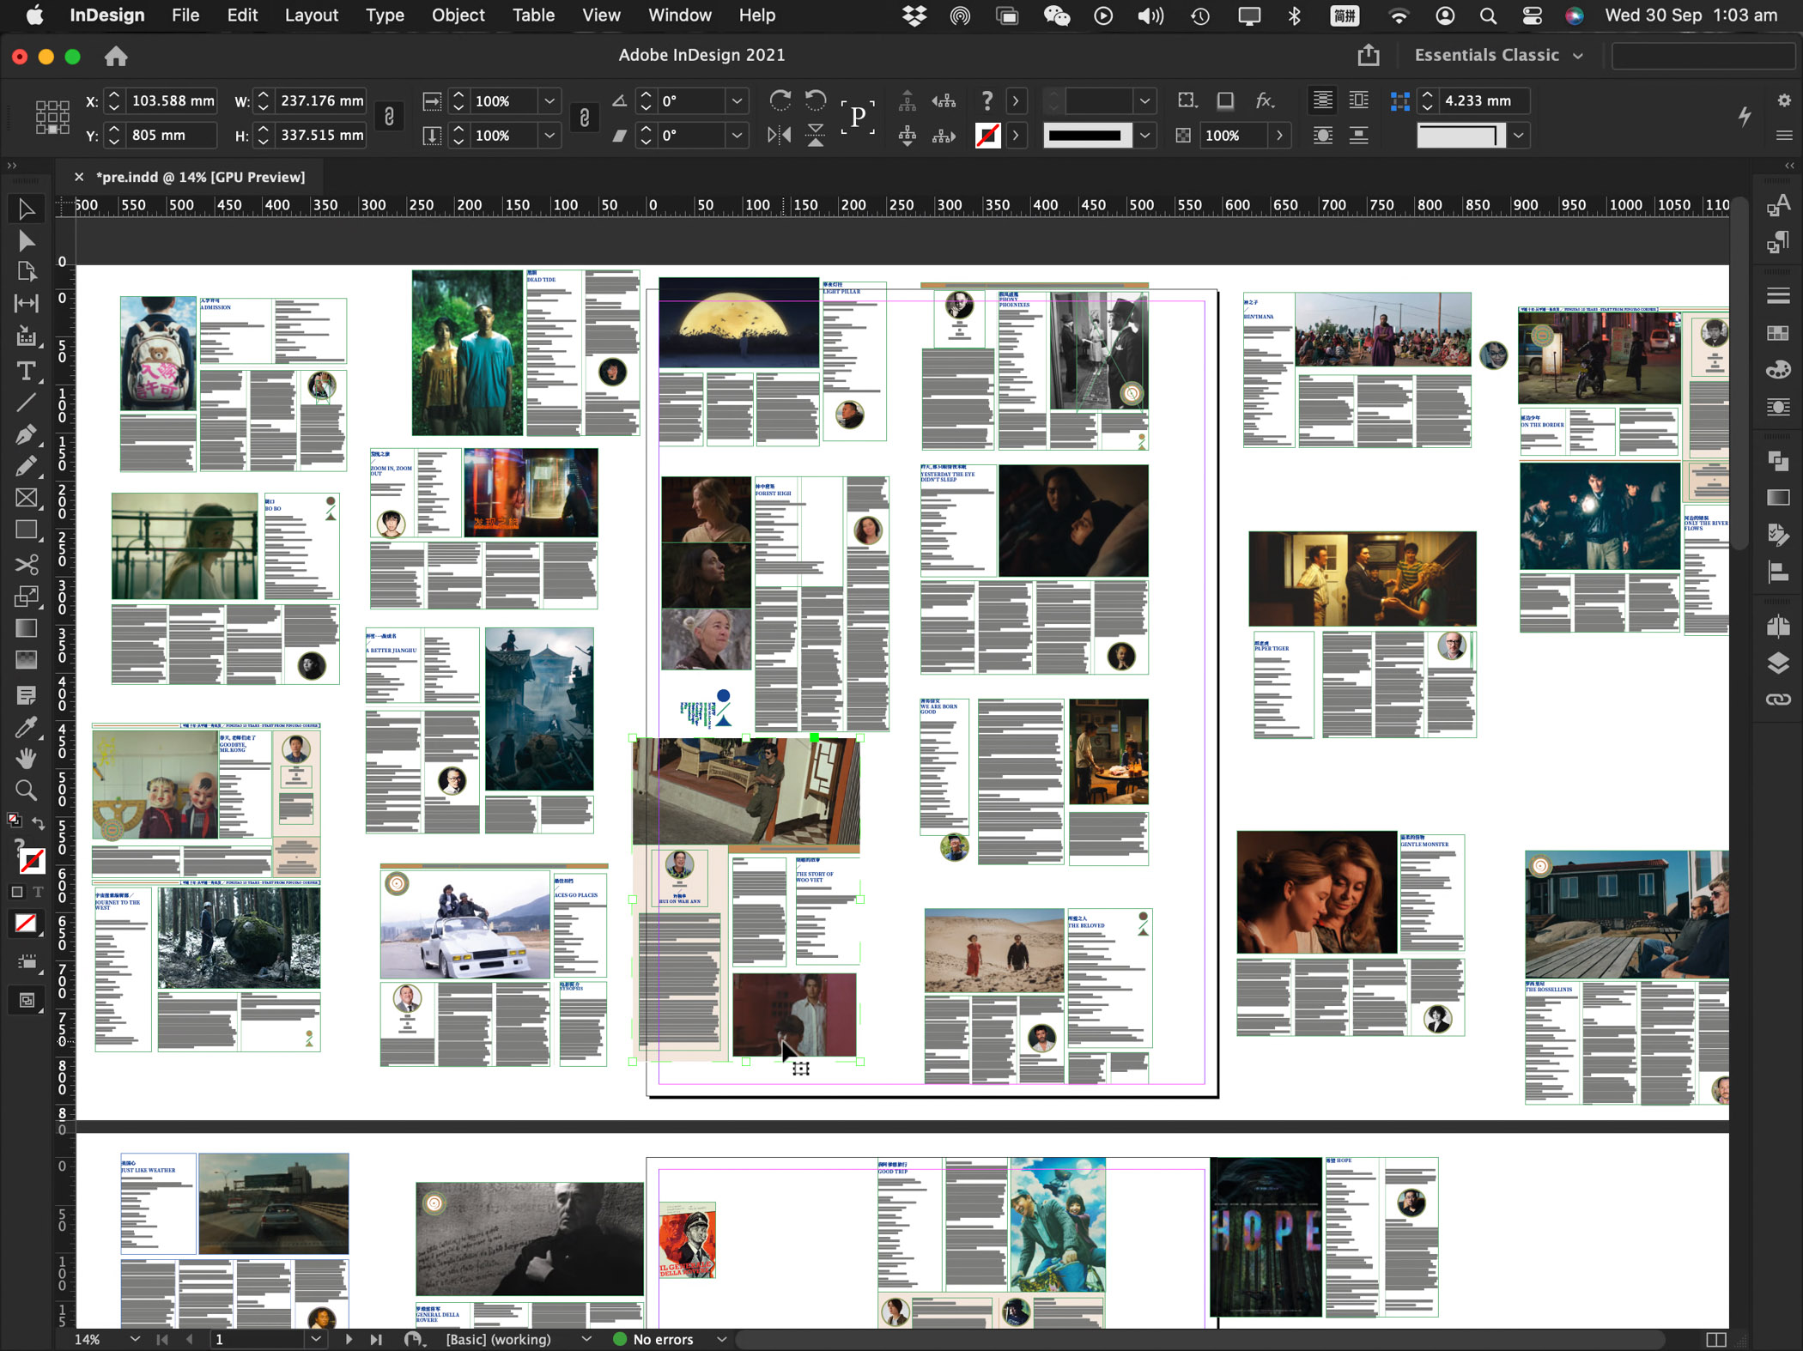
Task: Open the Links panel icon
Action: pos(1778,700)
